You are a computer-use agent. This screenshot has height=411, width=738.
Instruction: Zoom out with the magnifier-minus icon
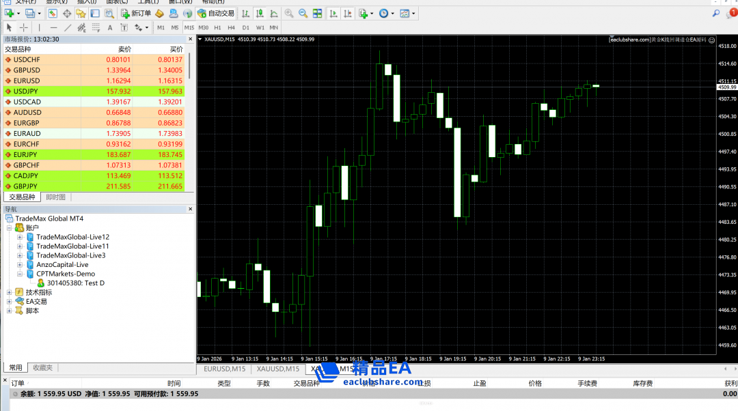pyautogui.click(x=303, y=13)
